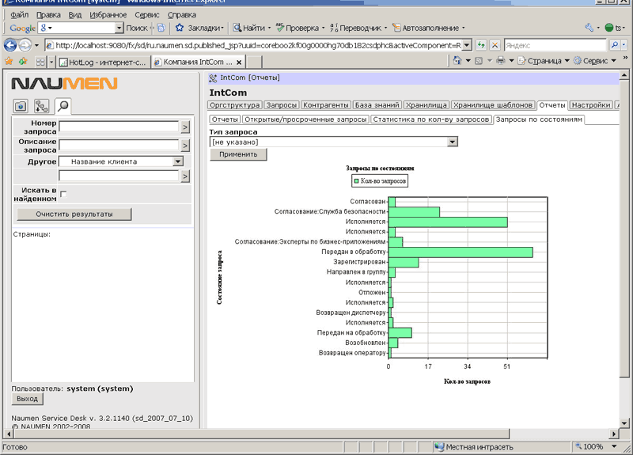Viewport: 633px width, 455px height.
Task: Open the Избранное menu
Action: [108, 15]
